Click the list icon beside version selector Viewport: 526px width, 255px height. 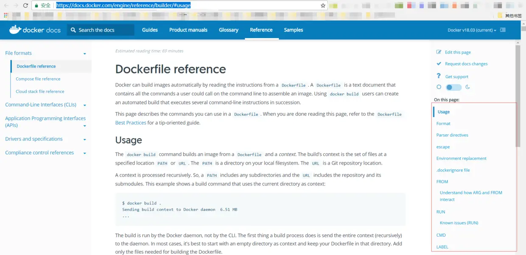(503, 30)
